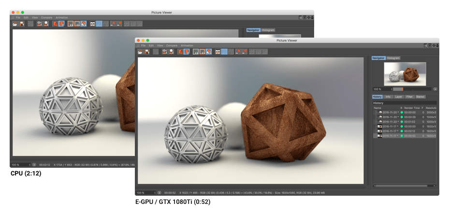Image resolution: width=449 pixels, height=215 pixels.
Task: Click round arrow button beside front status zoom
Action: click(159, 193)
